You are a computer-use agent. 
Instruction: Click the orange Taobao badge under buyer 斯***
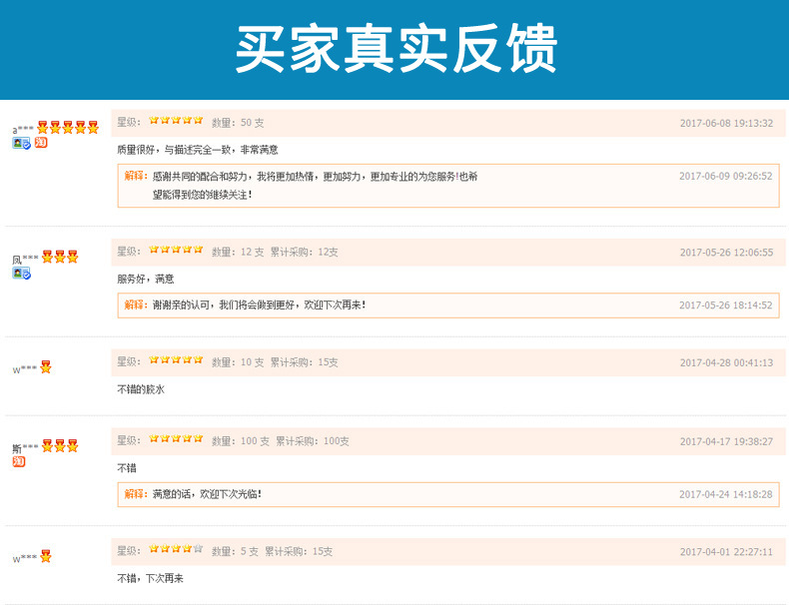pos(18,461)
